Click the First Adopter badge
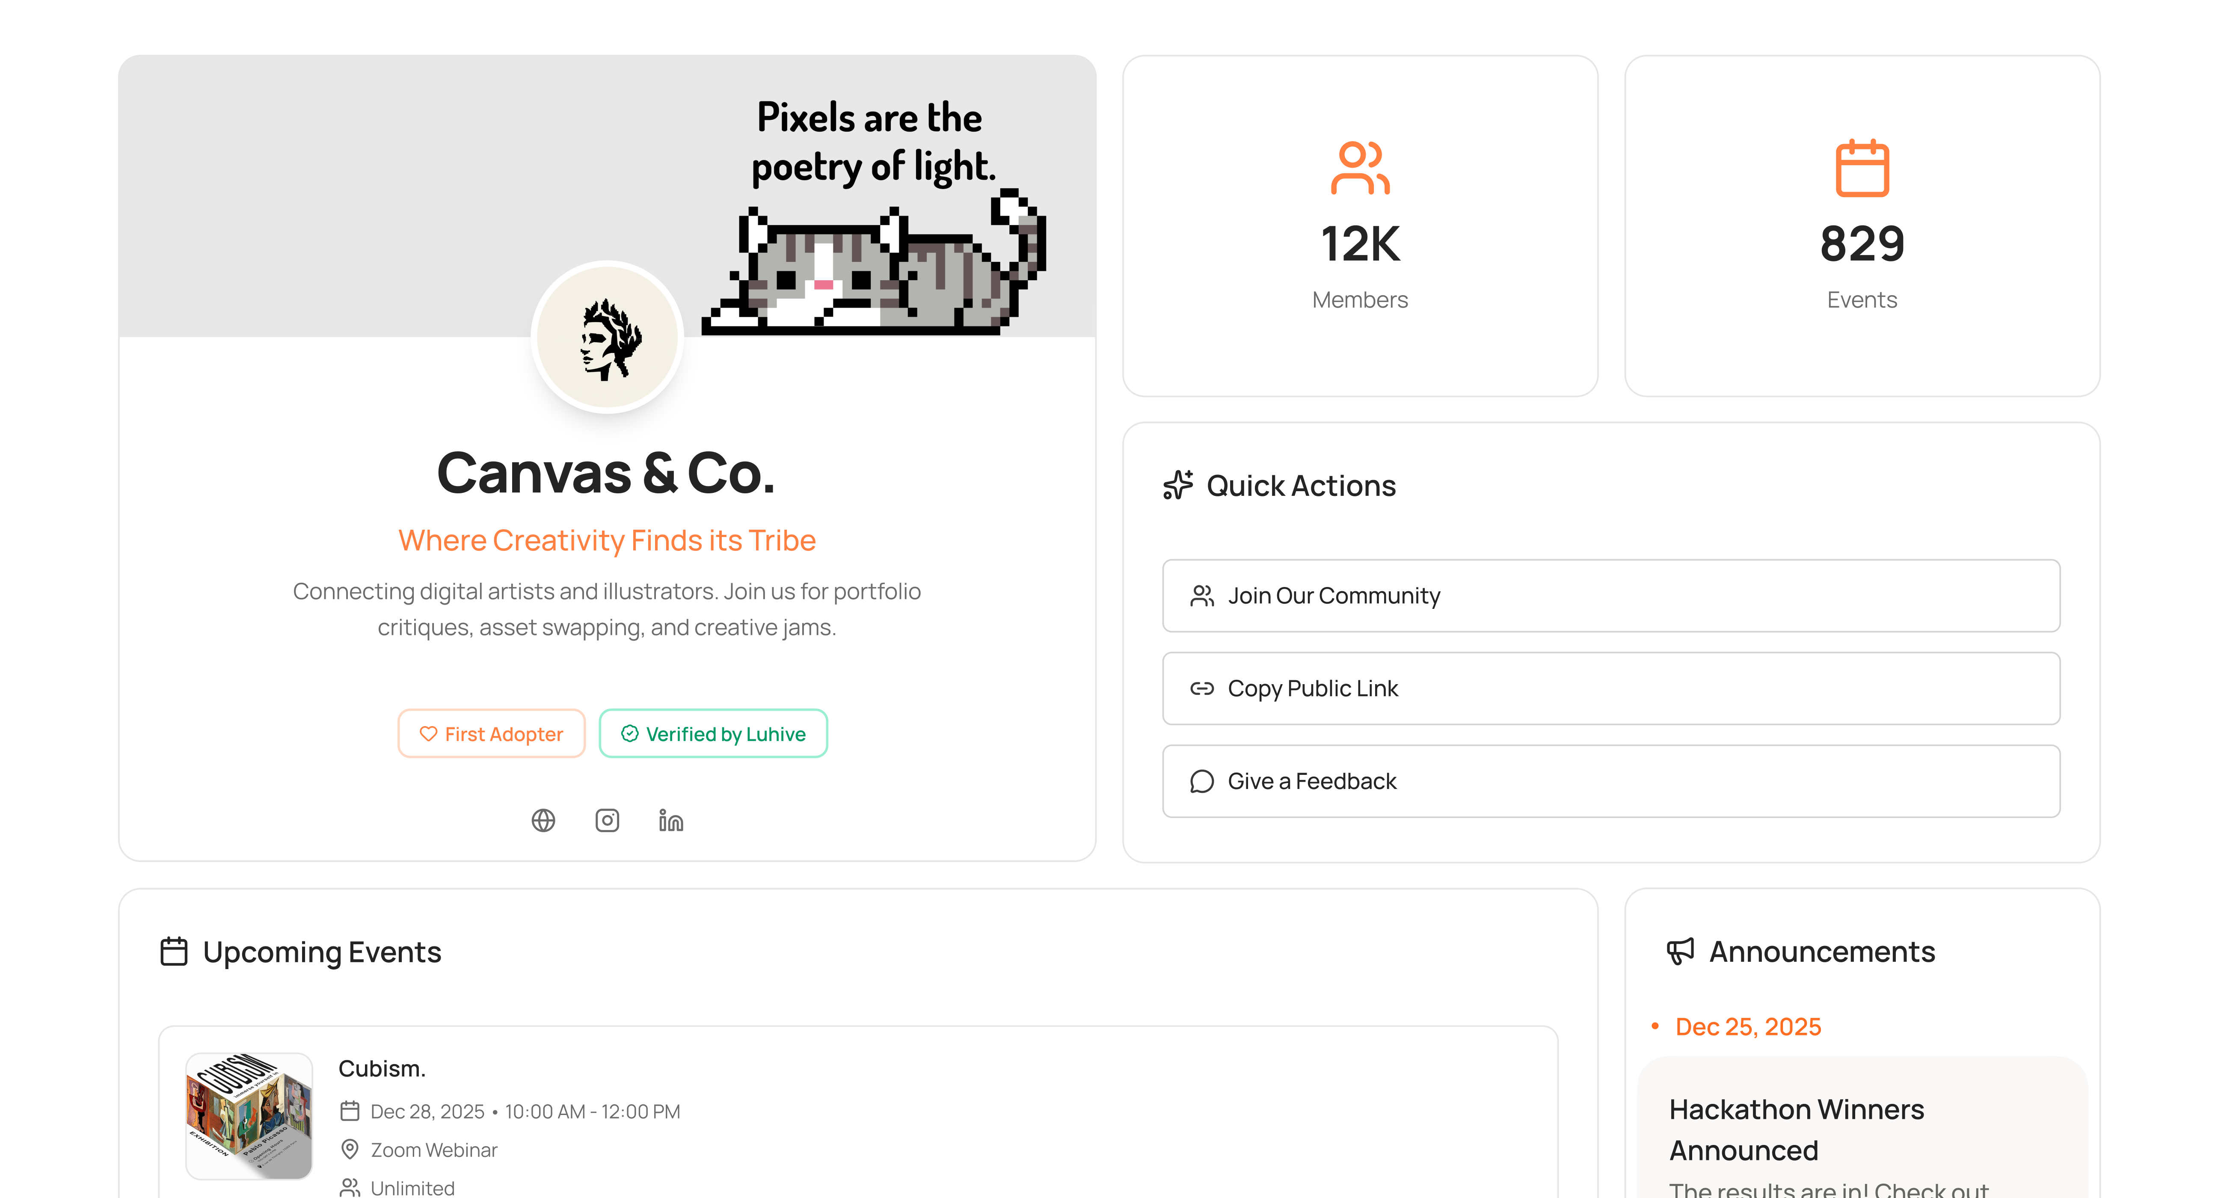2218x1198 pixels. [491, 734]
